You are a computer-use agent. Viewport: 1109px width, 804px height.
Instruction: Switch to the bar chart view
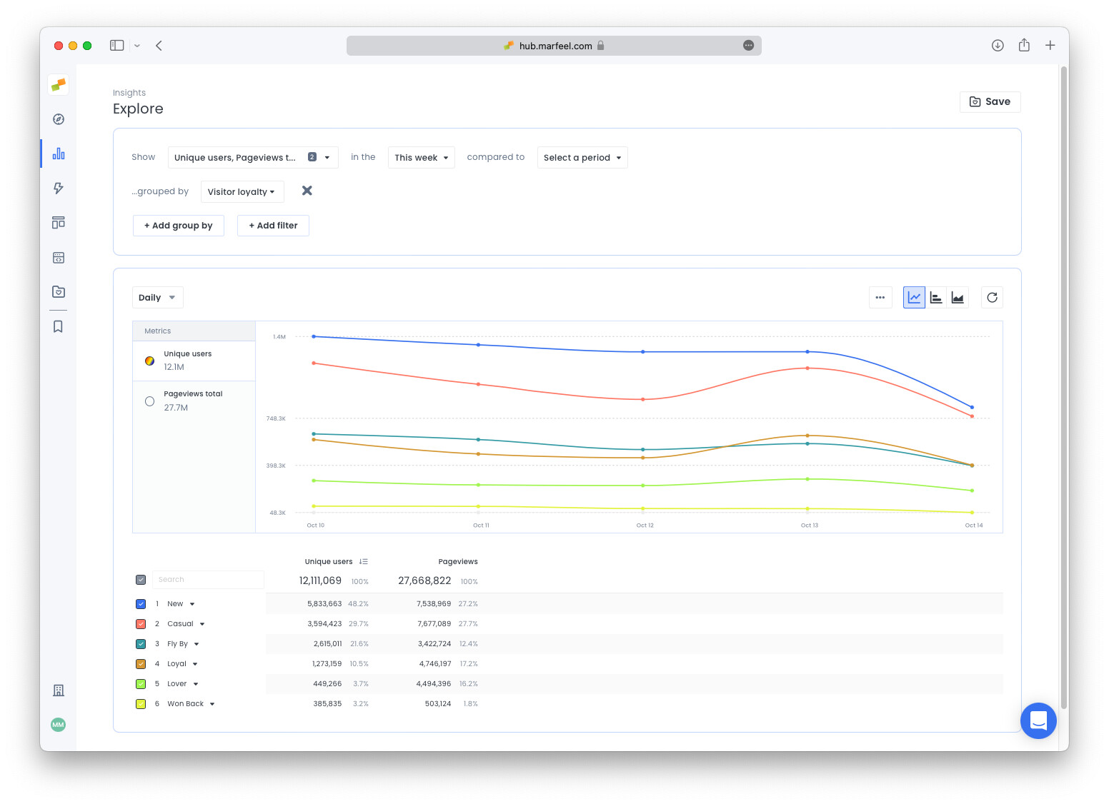click(x=936, y=298)
